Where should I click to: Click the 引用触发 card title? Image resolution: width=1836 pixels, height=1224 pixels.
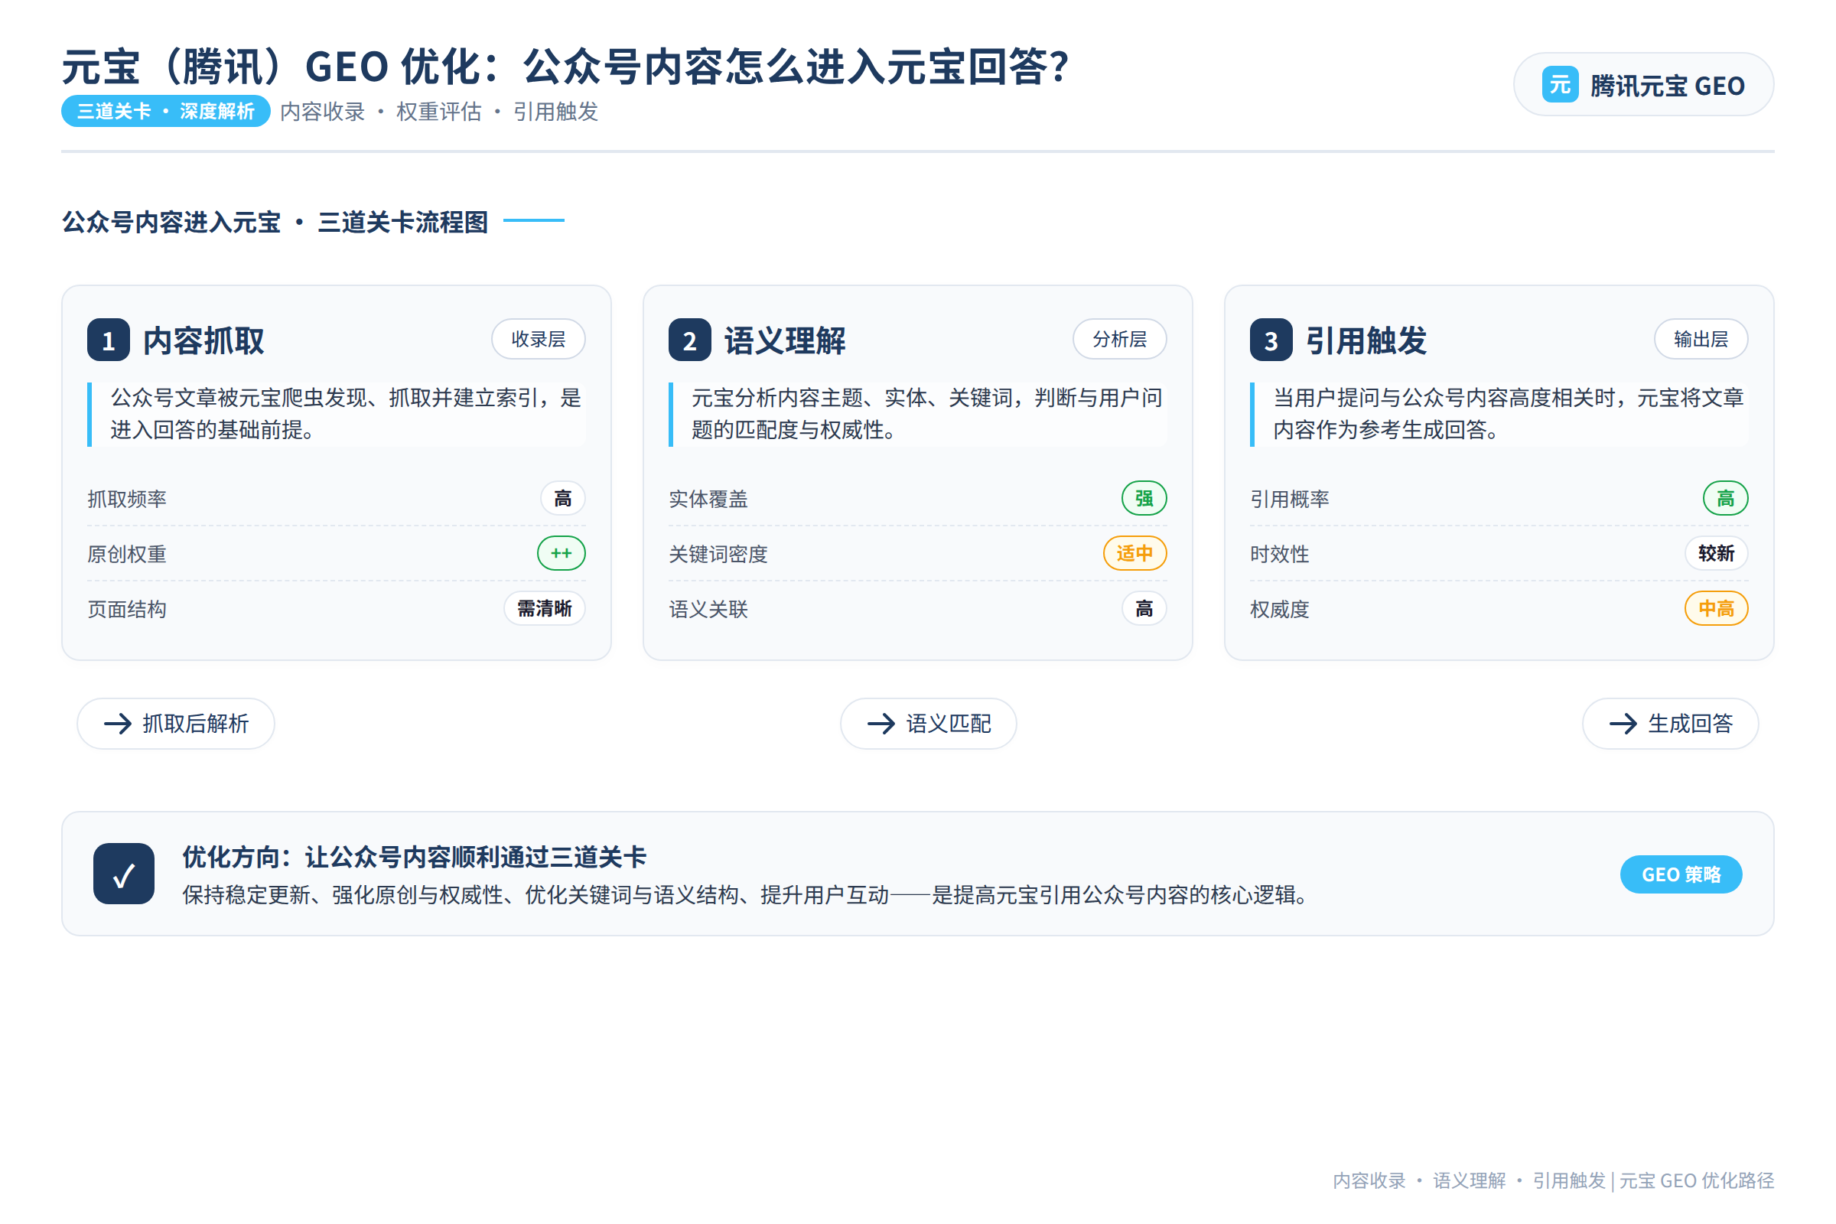1366,340
